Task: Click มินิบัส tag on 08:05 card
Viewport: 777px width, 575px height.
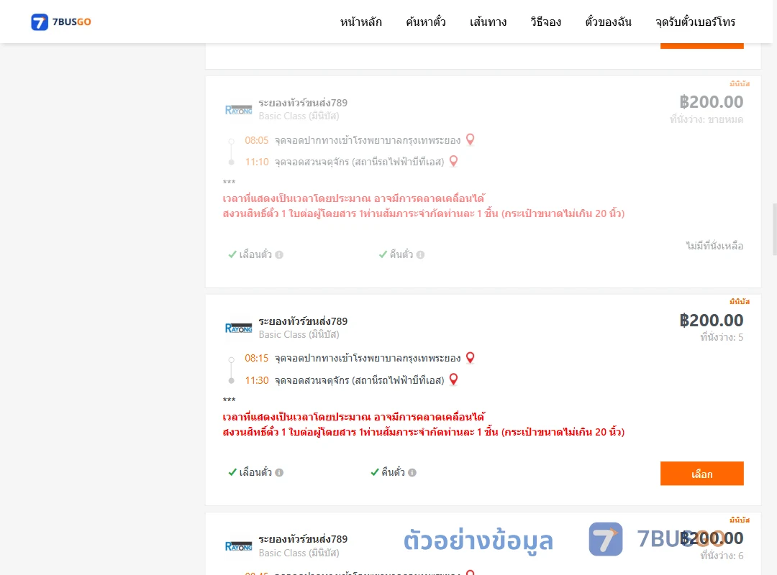Action: [740, 83]
